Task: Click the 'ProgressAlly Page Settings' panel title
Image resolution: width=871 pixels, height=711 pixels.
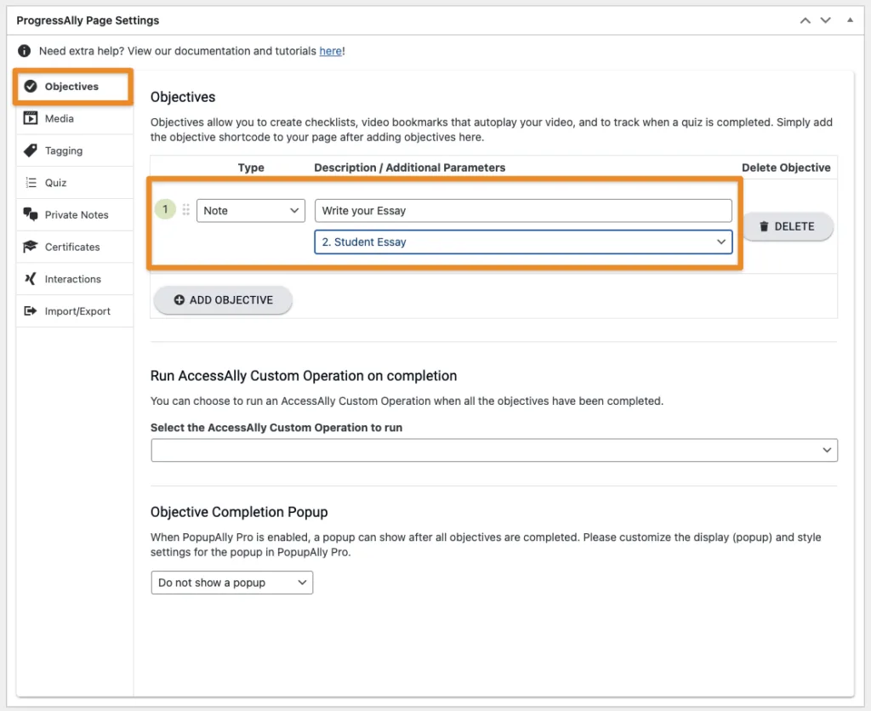Action: pos(88,20)
